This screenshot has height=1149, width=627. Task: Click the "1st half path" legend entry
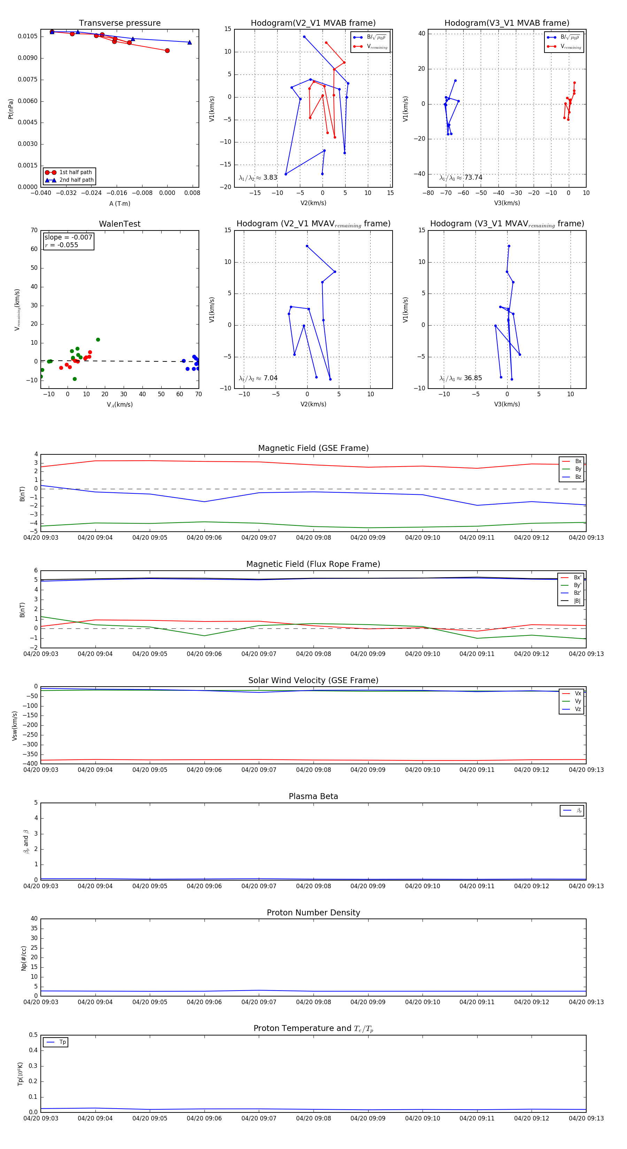(69, 172)
